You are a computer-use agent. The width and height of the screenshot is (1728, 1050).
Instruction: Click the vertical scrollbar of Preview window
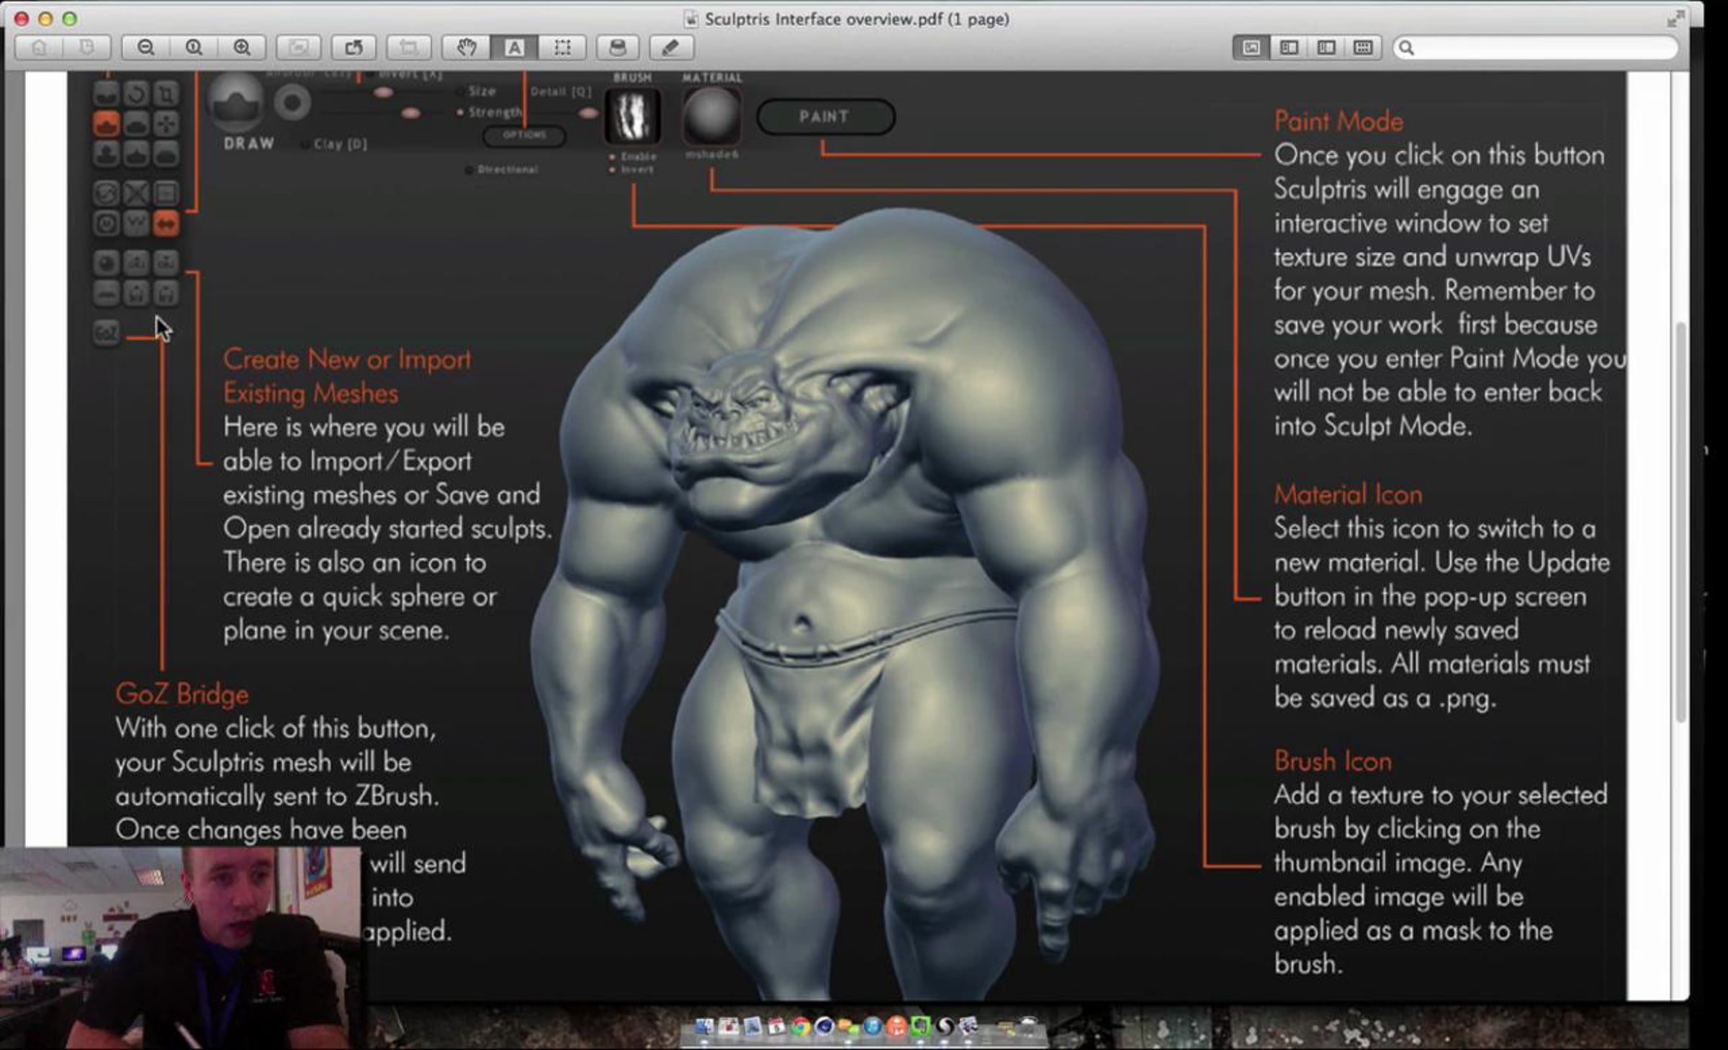click(1680, 522)
